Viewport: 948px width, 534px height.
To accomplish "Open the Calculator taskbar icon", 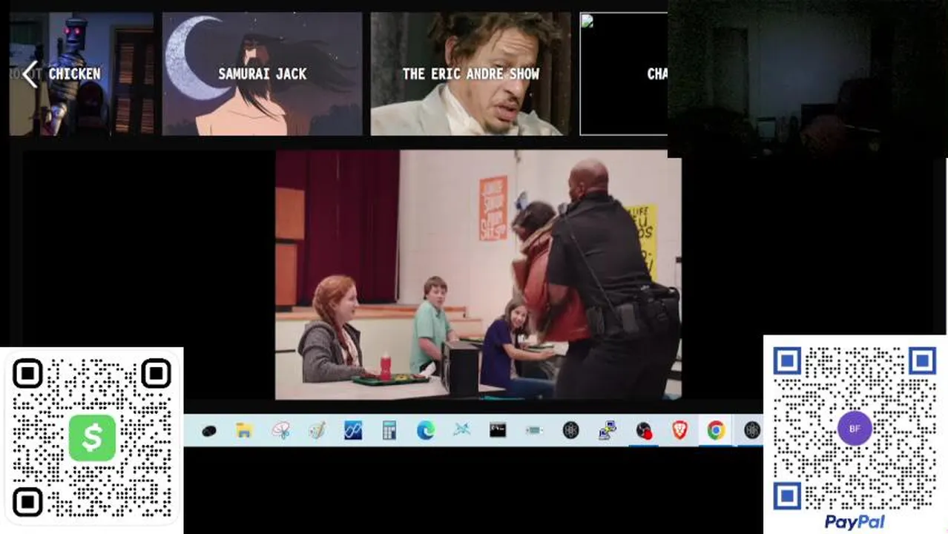I will tap(389, 430).
